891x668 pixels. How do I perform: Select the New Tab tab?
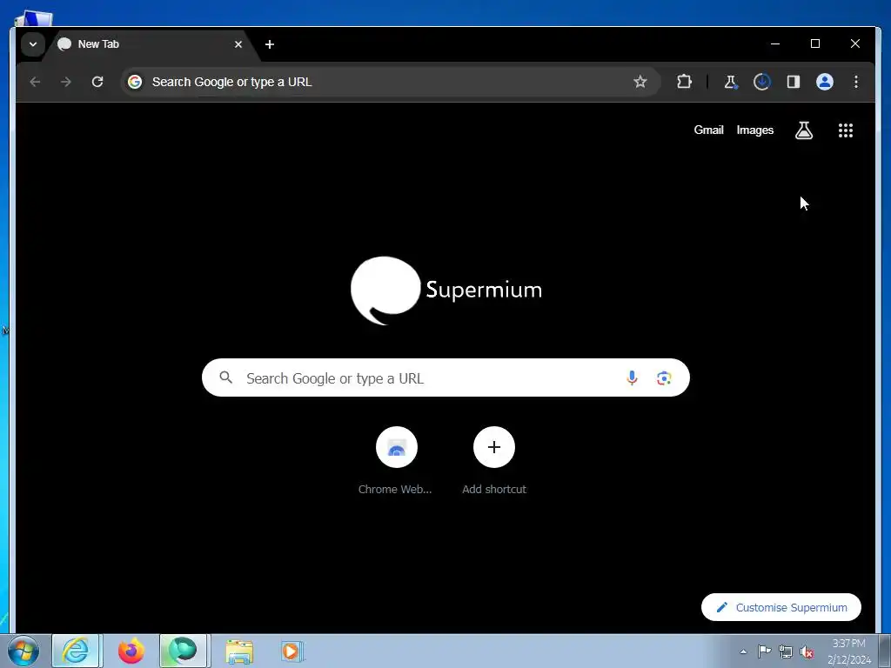[x=151, y=44]
